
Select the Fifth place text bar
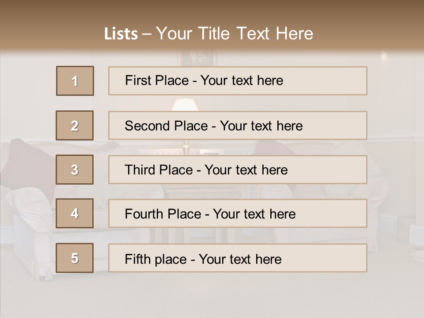(x=238, y=258)
